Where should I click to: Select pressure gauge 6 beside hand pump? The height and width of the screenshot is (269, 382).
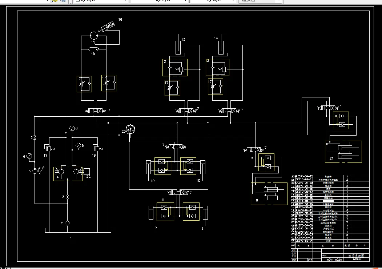(x=29, y=156)
